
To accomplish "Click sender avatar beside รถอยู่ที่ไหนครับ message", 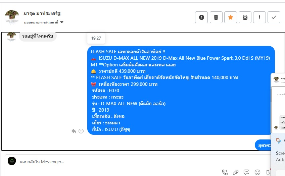I will pyautogui.click(x=11, y=37).
